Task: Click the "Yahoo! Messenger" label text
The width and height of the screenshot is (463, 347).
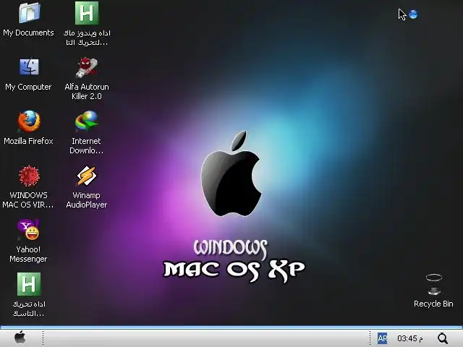Action: (x=28, y=254)
